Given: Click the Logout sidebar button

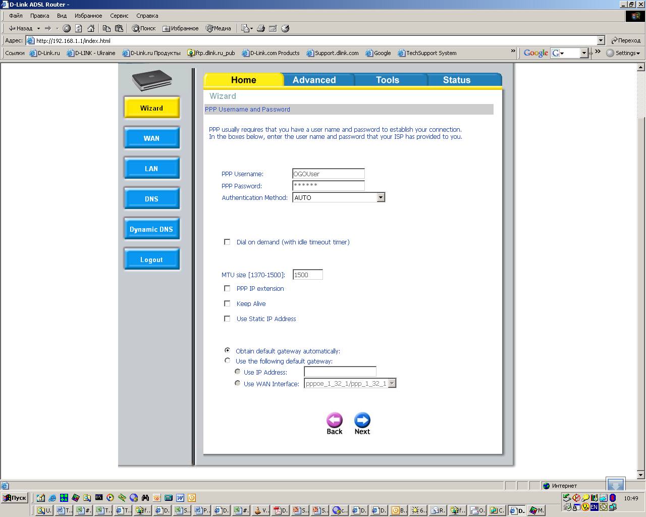Looking at the screenshot, I should tap(151, 260).
